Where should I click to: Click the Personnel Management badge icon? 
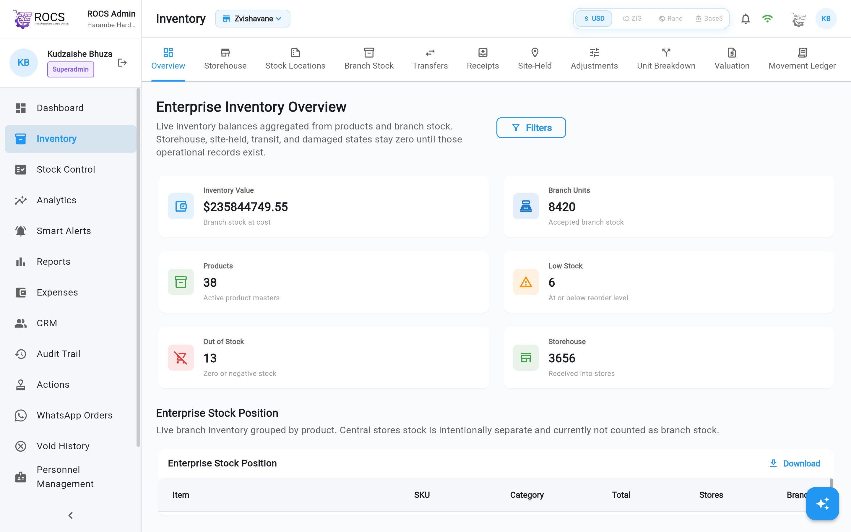21,477
